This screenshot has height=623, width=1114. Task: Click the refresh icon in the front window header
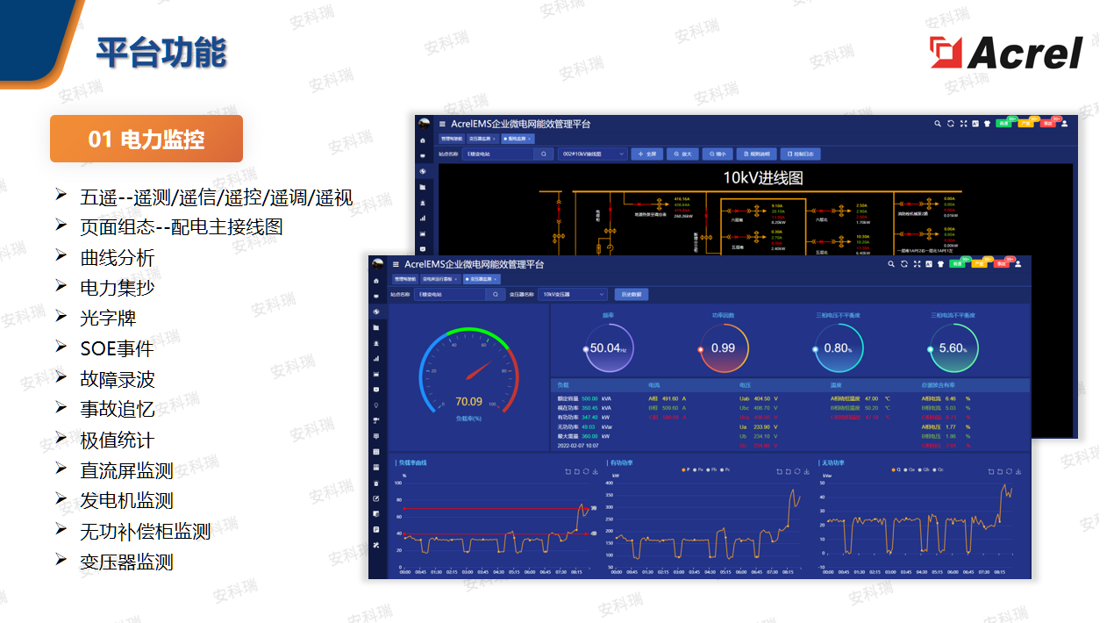click(903, 264)
